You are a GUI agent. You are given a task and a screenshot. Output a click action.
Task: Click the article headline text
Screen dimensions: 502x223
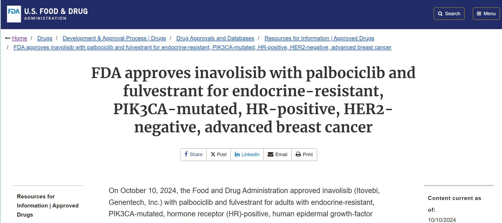click(x=253, y=100)
